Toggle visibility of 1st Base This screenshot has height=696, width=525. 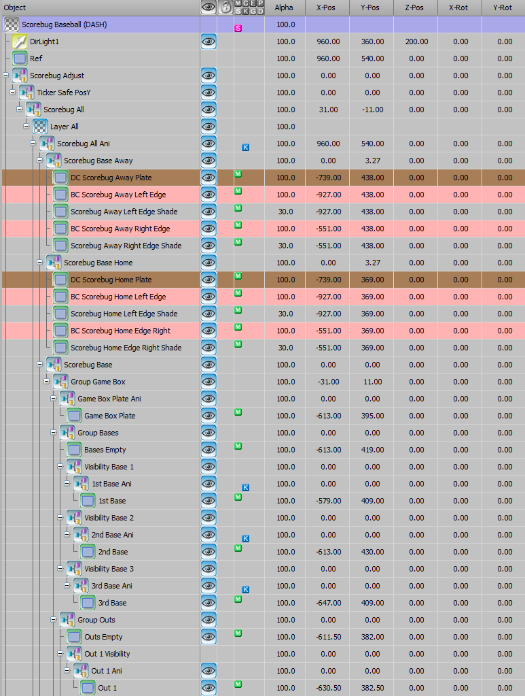click(209, 501)
